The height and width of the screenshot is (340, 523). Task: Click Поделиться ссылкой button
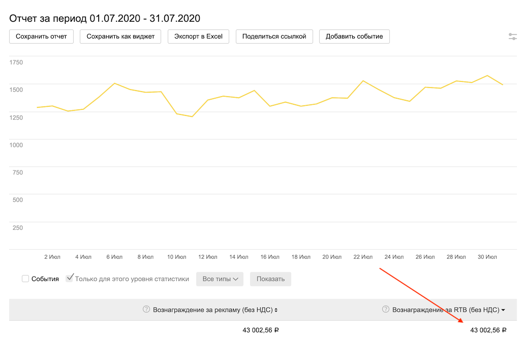[274, 37]
